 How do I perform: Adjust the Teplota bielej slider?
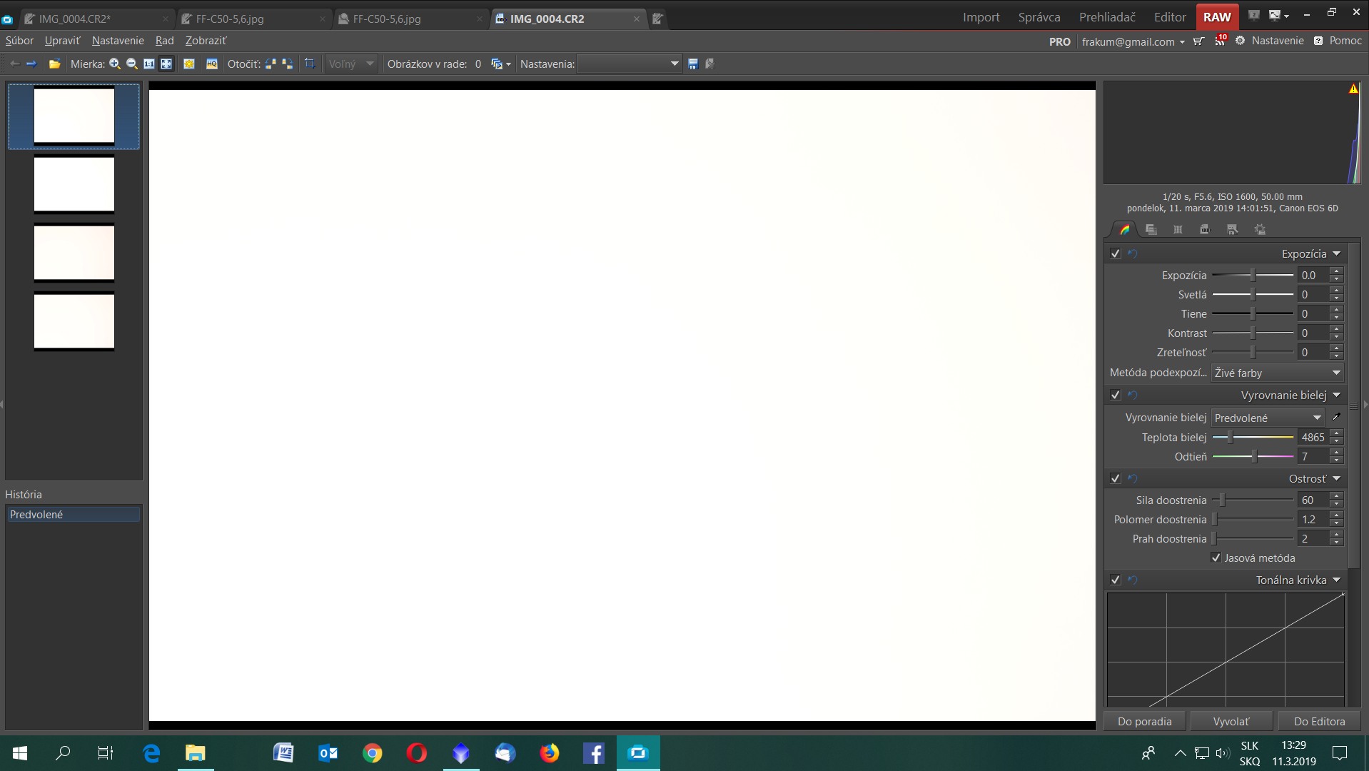coord(1230,438)
